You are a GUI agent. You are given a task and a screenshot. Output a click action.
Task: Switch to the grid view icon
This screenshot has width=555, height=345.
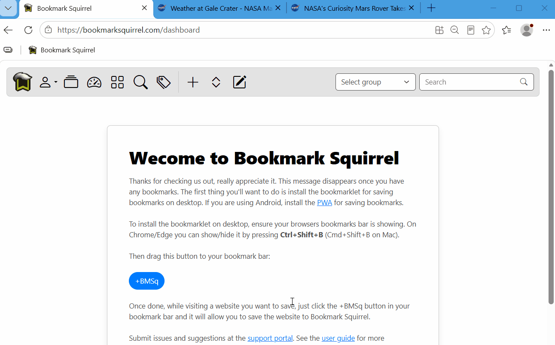click(117, 82)
